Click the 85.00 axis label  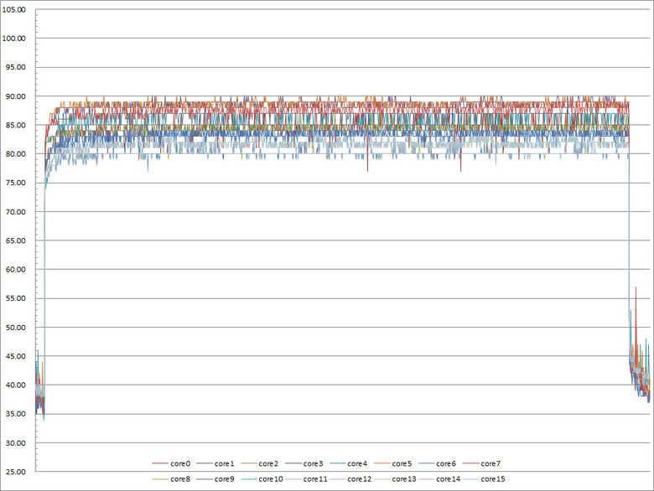tap(15, 125)
